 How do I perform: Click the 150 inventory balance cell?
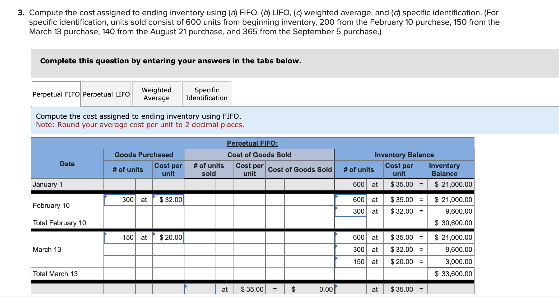(x=351, y=262)
